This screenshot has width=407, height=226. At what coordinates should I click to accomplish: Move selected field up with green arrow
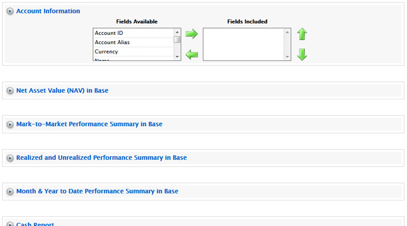tap(302, 34)
